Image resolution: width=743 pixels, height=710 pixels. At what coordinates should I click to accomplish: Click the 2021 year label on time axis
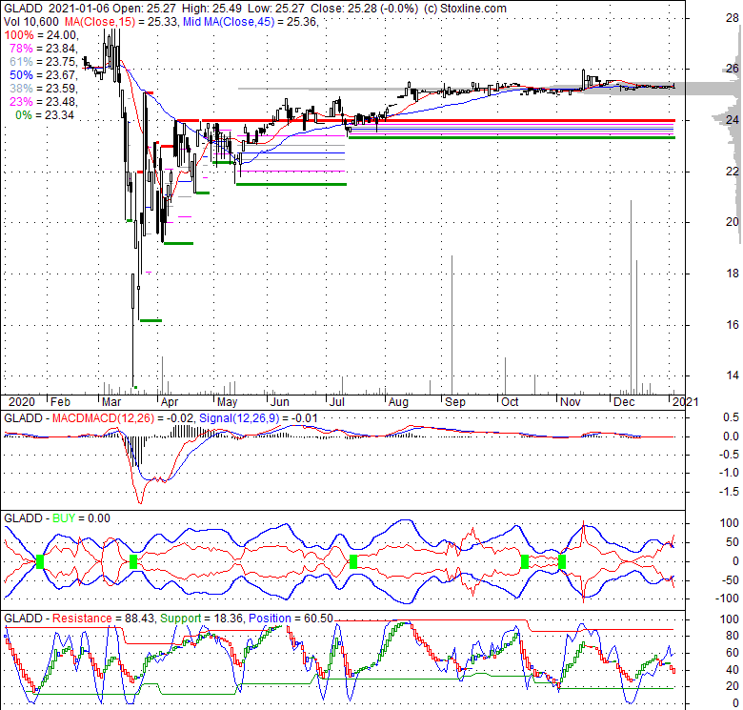pyautogui.click(x=685, y=402)
